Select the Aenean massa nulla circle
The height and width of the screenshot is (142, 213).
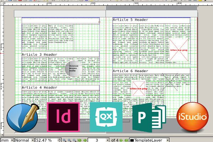73,69
